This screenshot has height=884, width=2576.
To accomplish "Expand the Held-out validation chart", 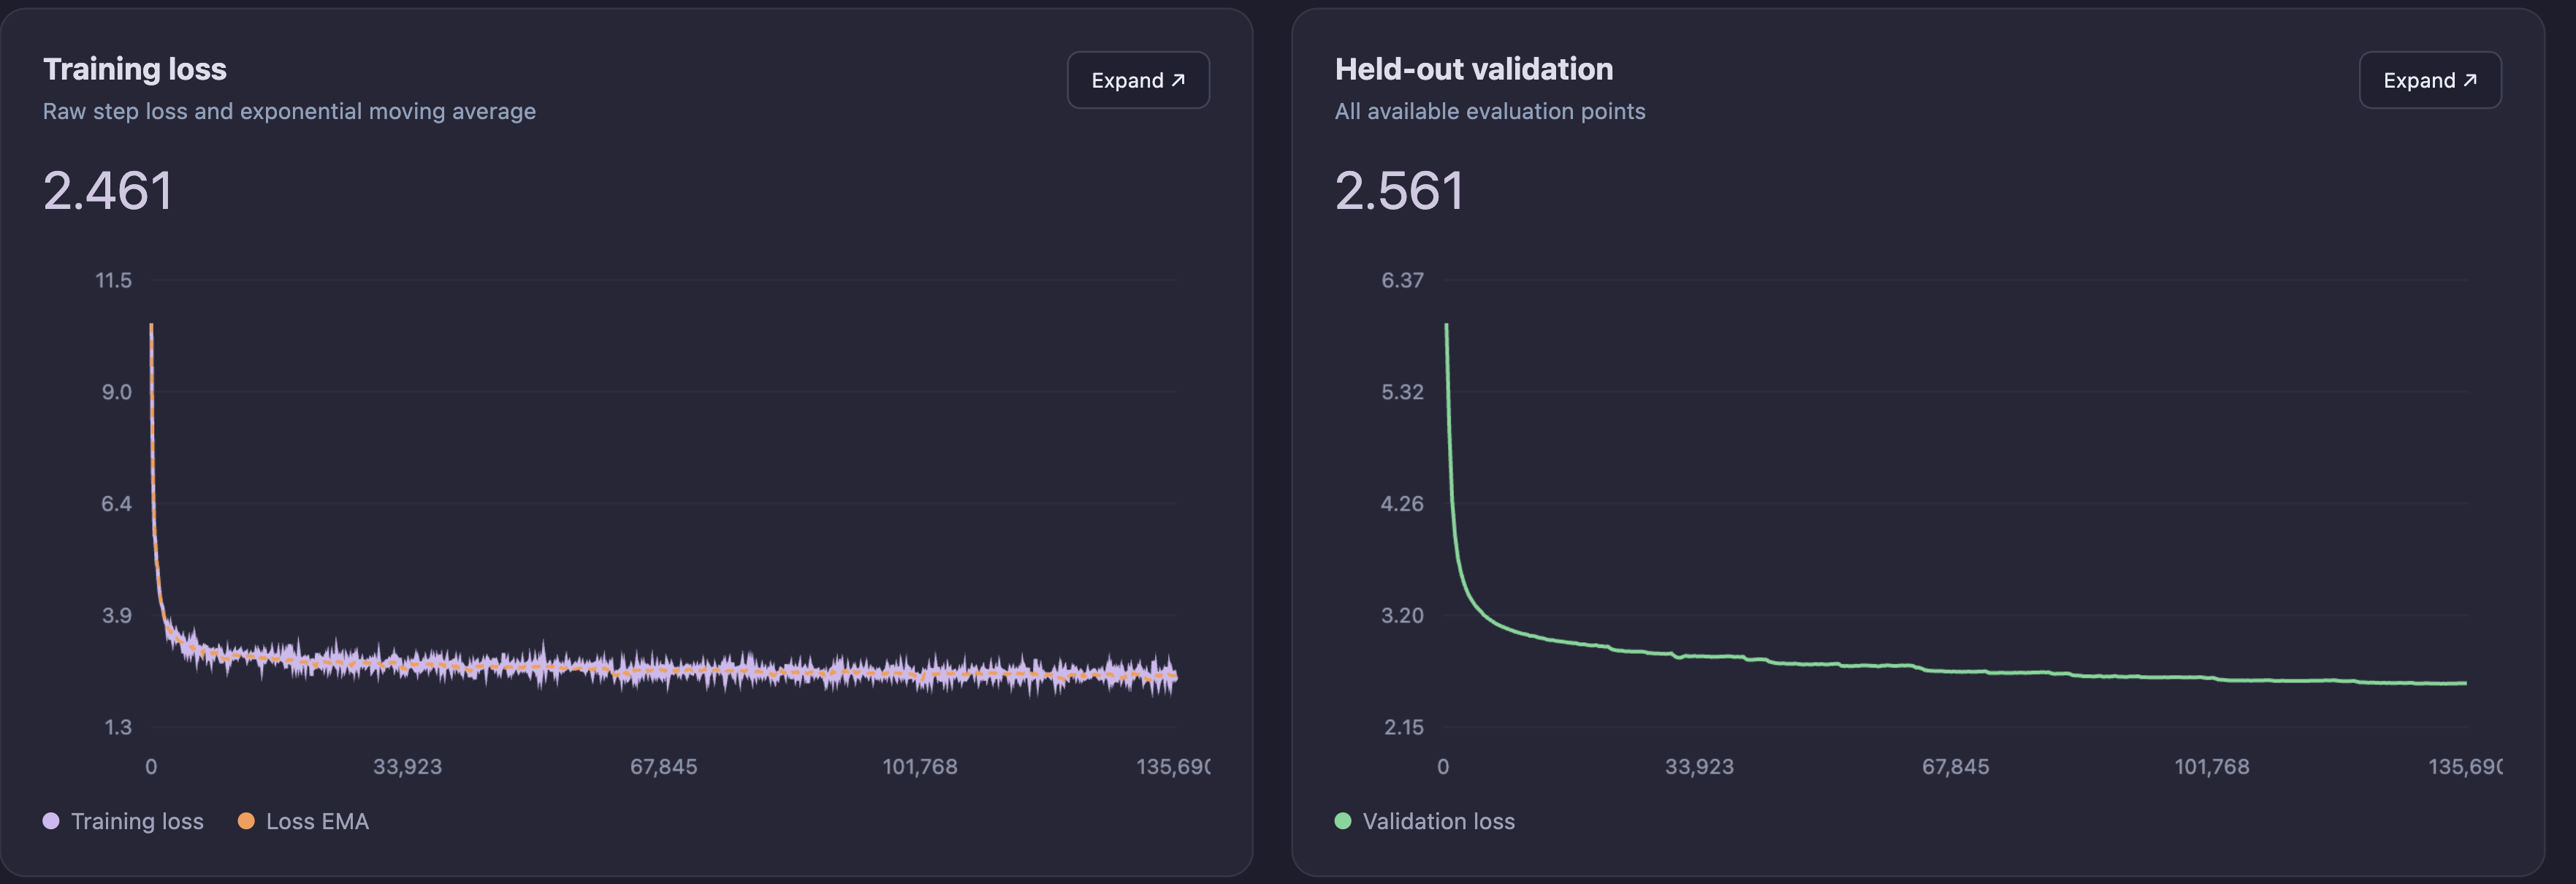I will click(x=2430, y=80).
